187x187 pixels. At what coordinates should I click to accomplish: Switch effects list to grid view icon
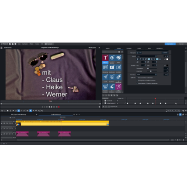[x=119, y=52]
